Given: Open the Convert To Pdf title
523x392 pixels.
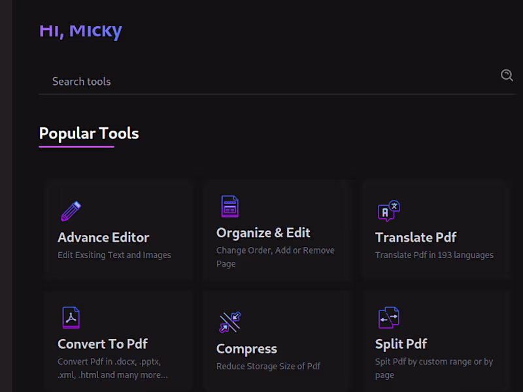Looking at the screenshot, I should 103,344.
